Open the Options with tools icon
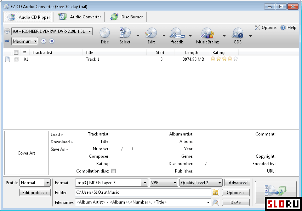Image resolution: width=302 pixels, height=211 pixels. (266, 28)
